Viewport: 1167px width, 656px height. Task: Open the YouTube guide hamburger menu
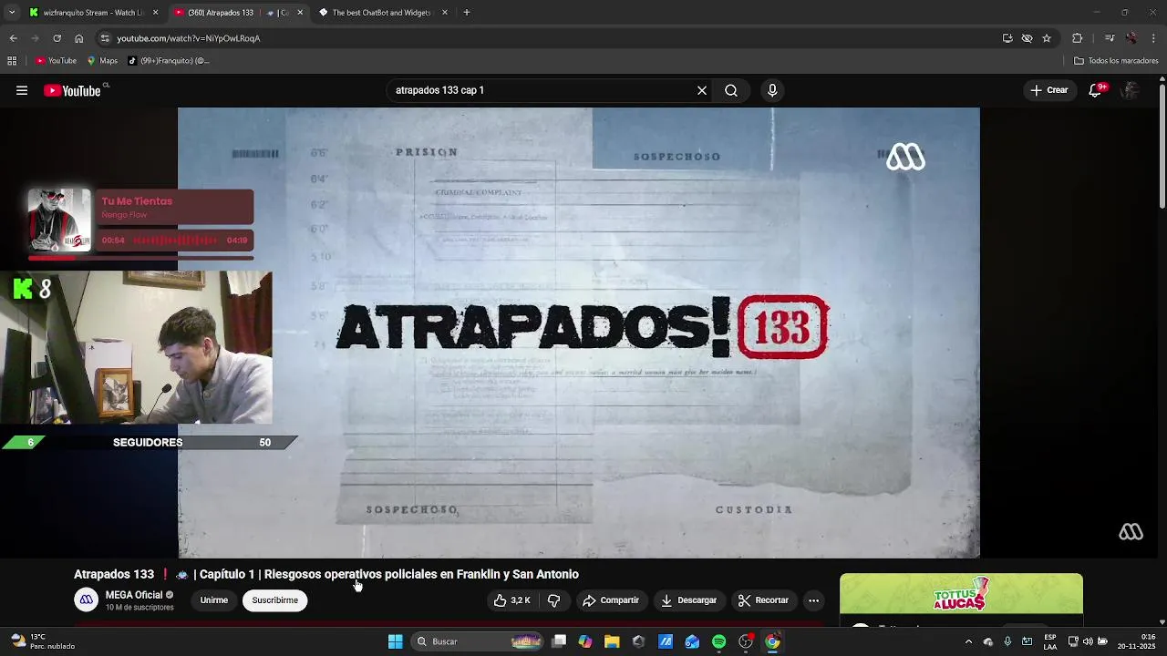coord(22,90)
